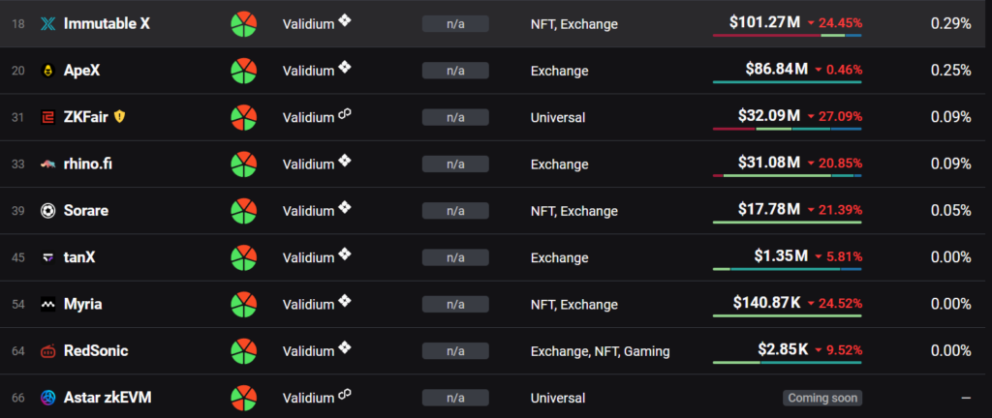Click the risk pie chart for tanX
Screen dimensions: 992x418
[x=243, y=257]
